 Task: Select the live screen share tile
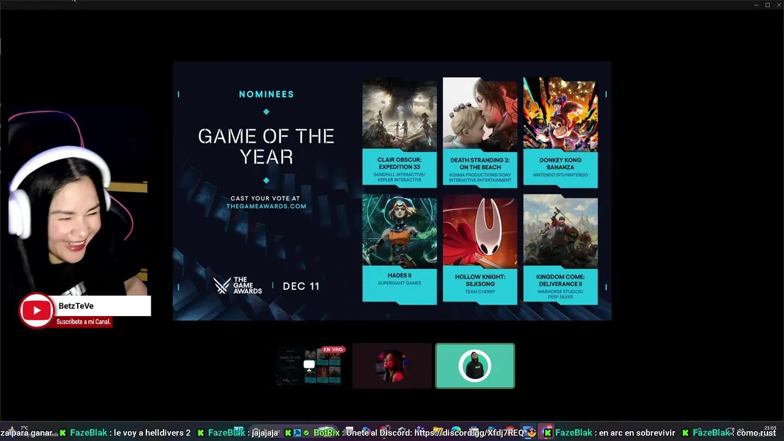(311, 366)
